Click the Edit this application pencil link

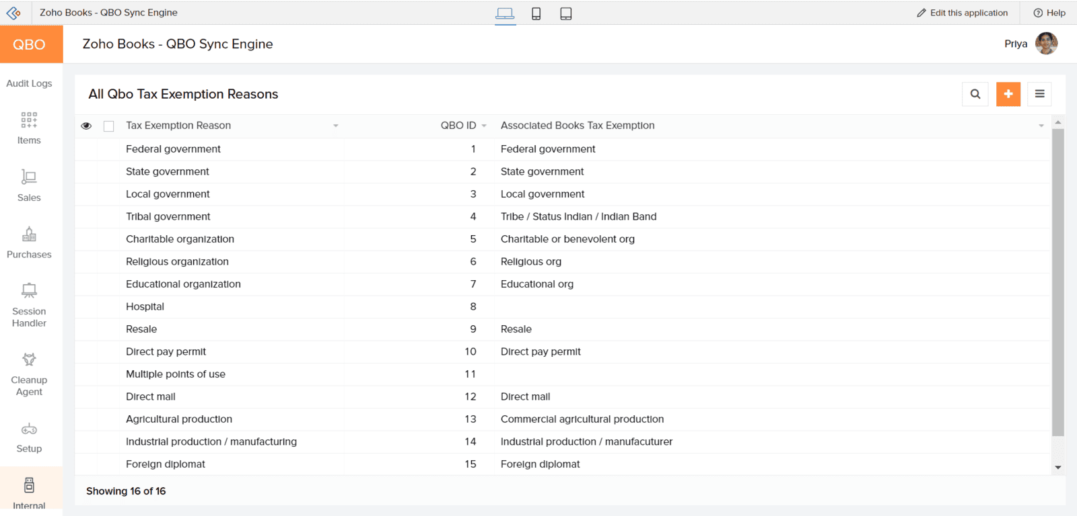pos(962,13)
